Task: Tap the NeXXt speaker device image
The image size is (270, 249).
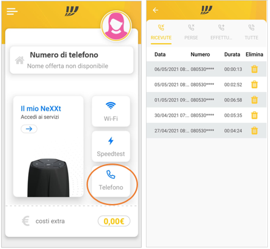Action: (48, 178)
